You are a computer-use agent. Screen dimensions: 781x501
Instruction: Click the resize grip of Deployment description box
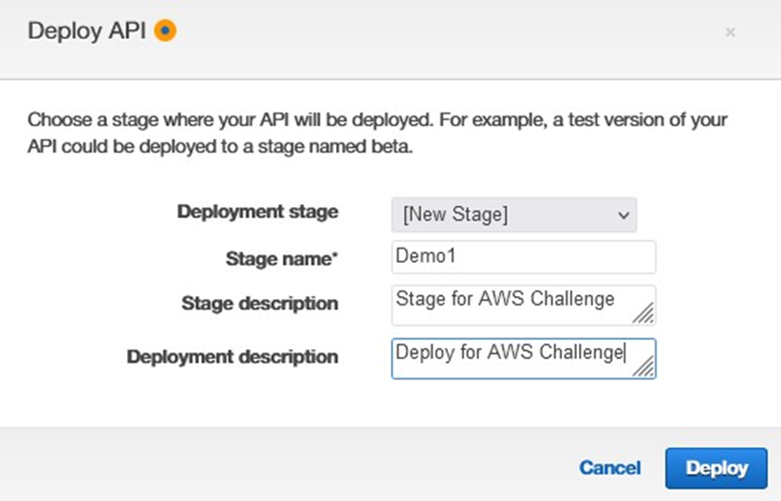644,367
